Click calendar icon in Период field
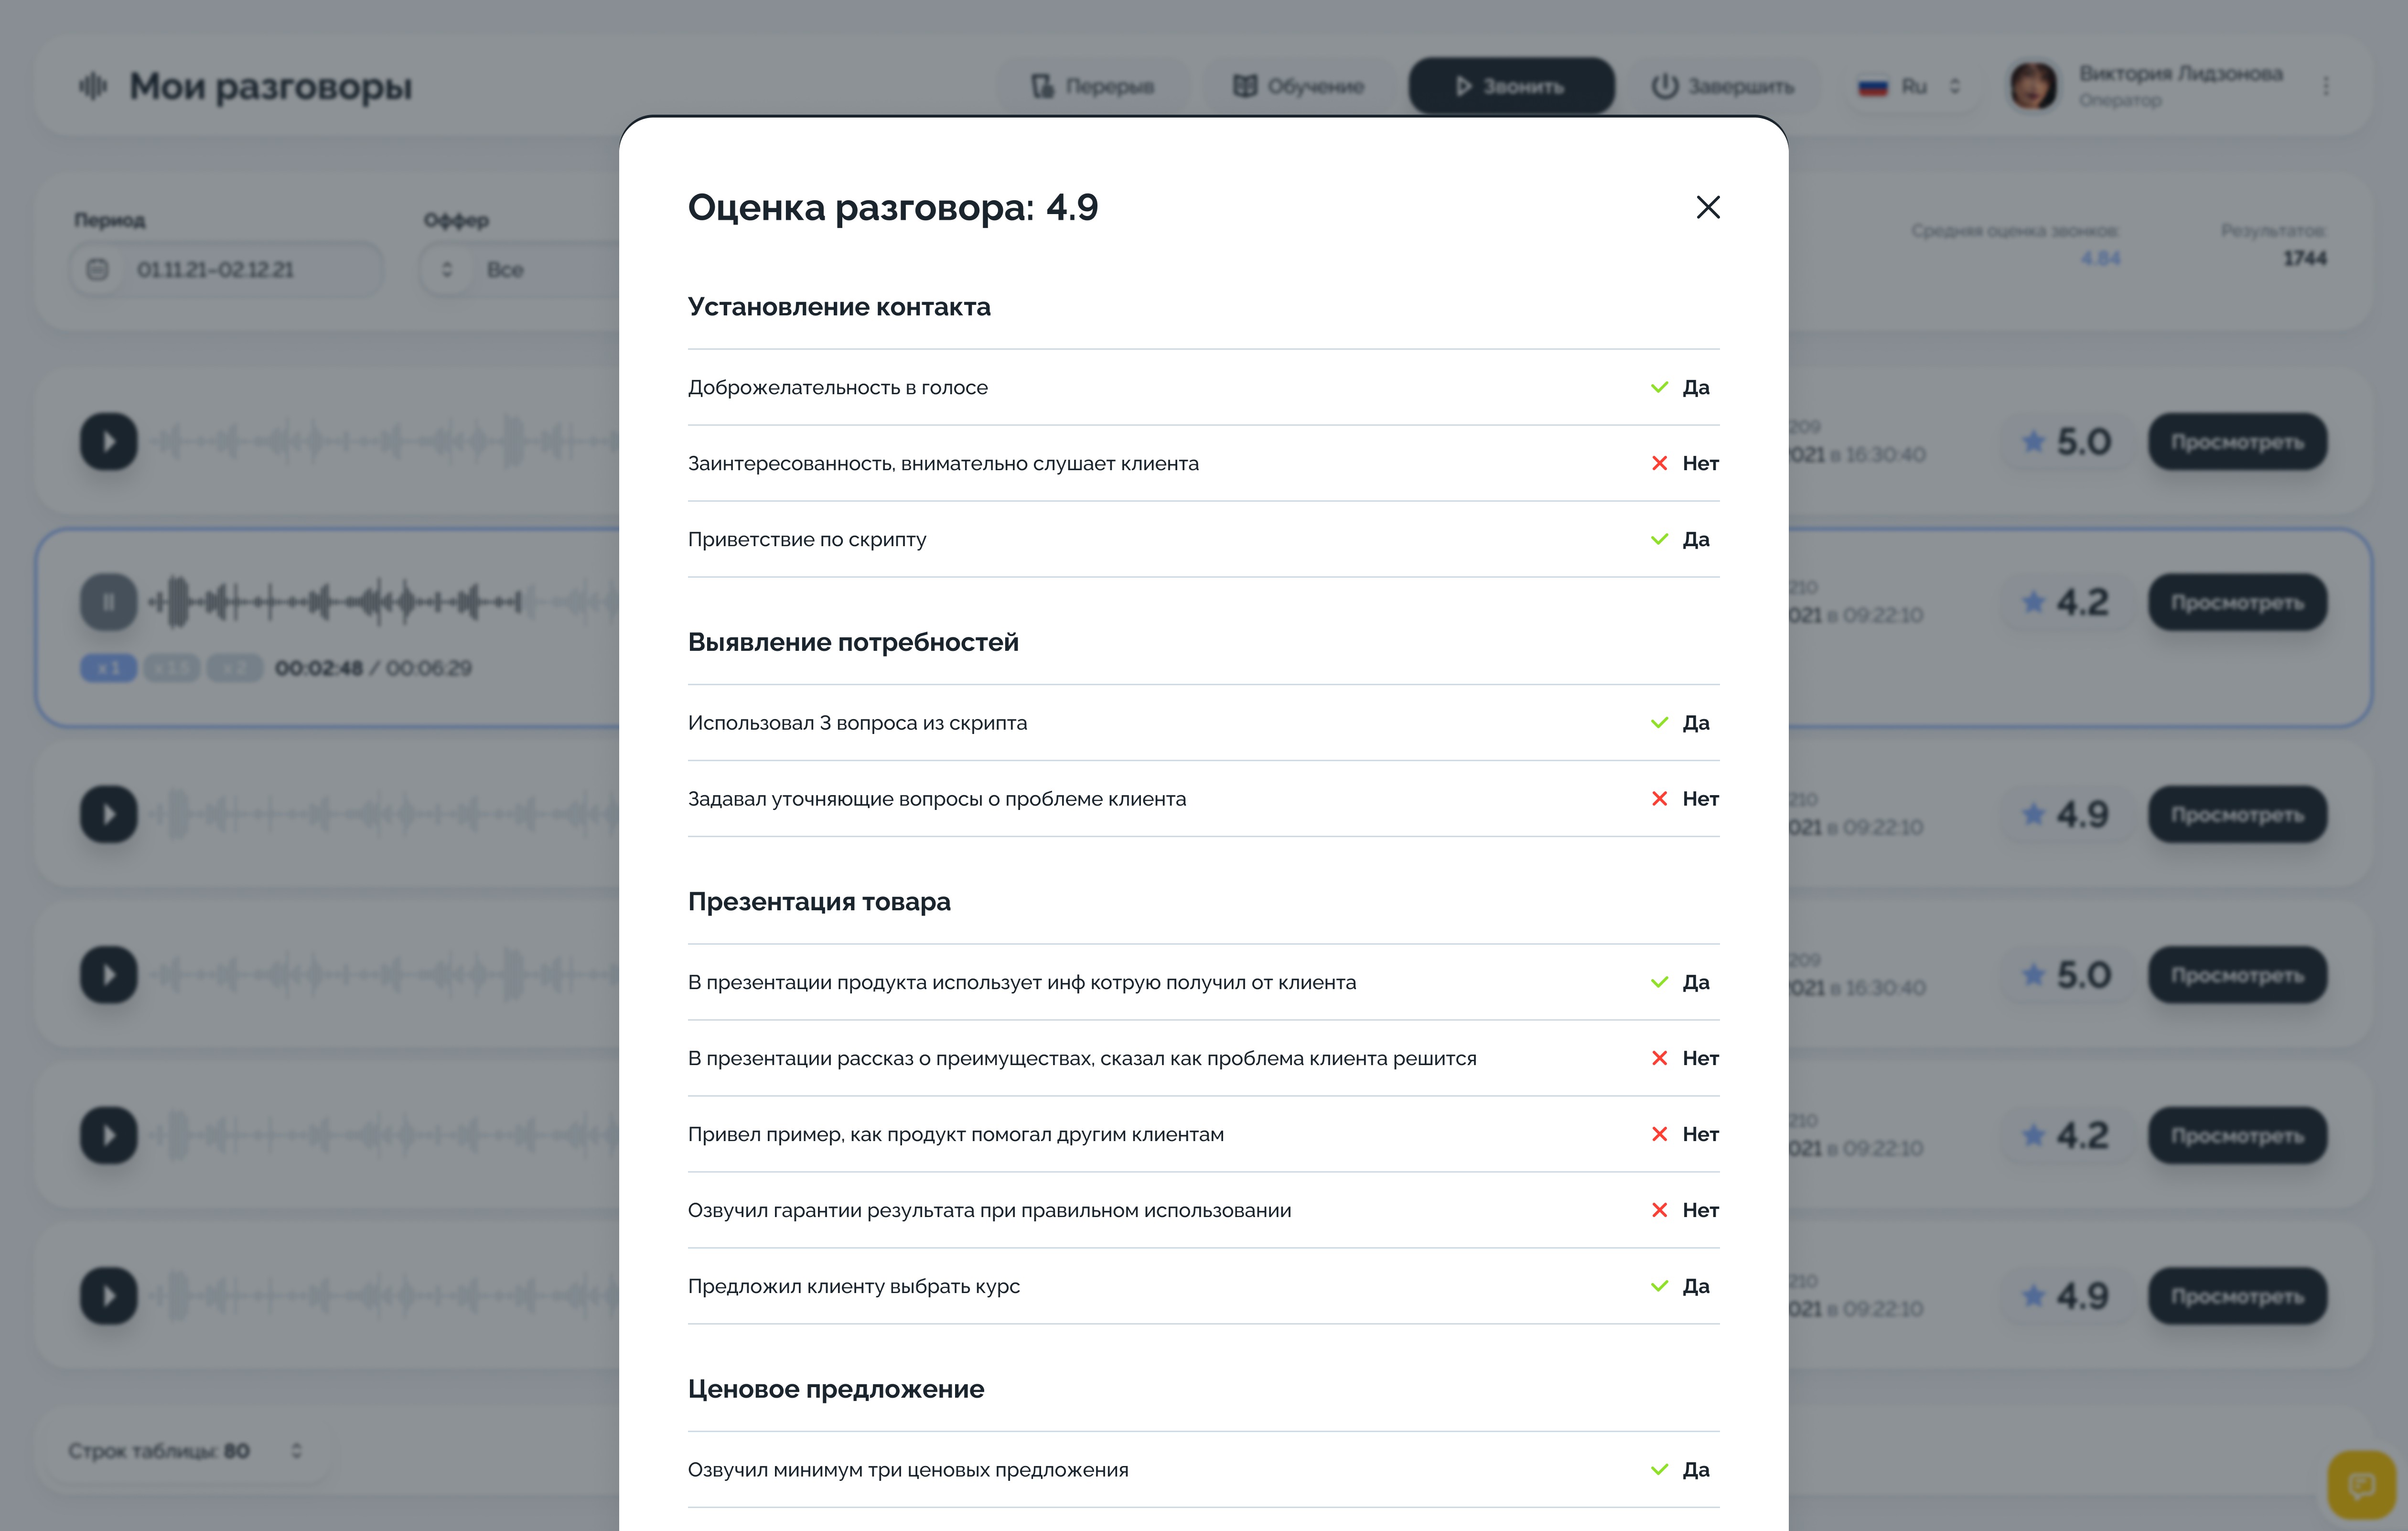Screen dimensions: 2408x1531 tap(97, 269)
